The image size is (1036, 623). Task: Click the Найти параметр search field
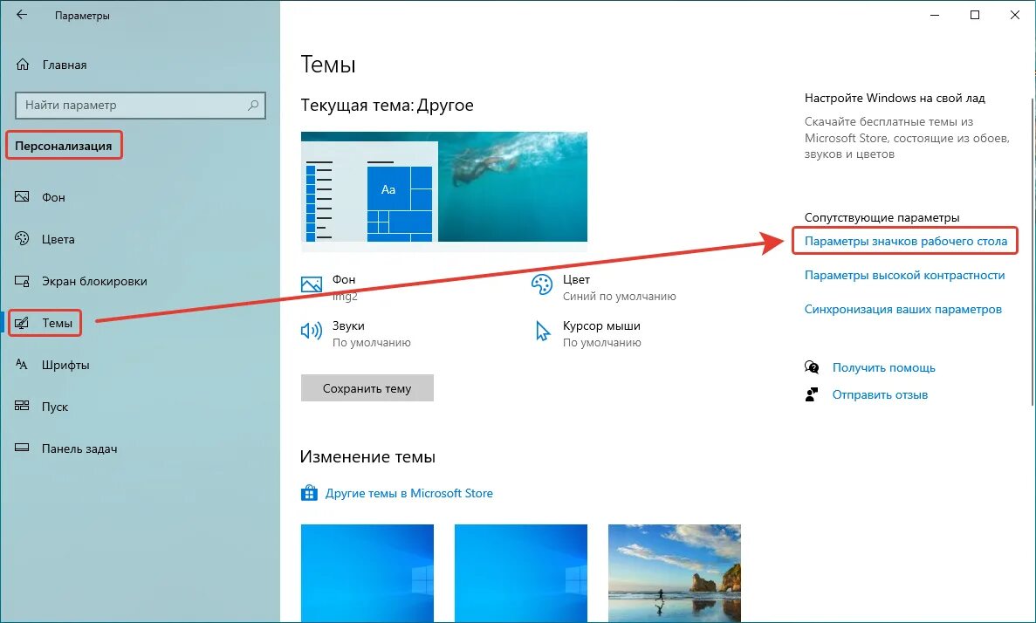tap(140, 105)
